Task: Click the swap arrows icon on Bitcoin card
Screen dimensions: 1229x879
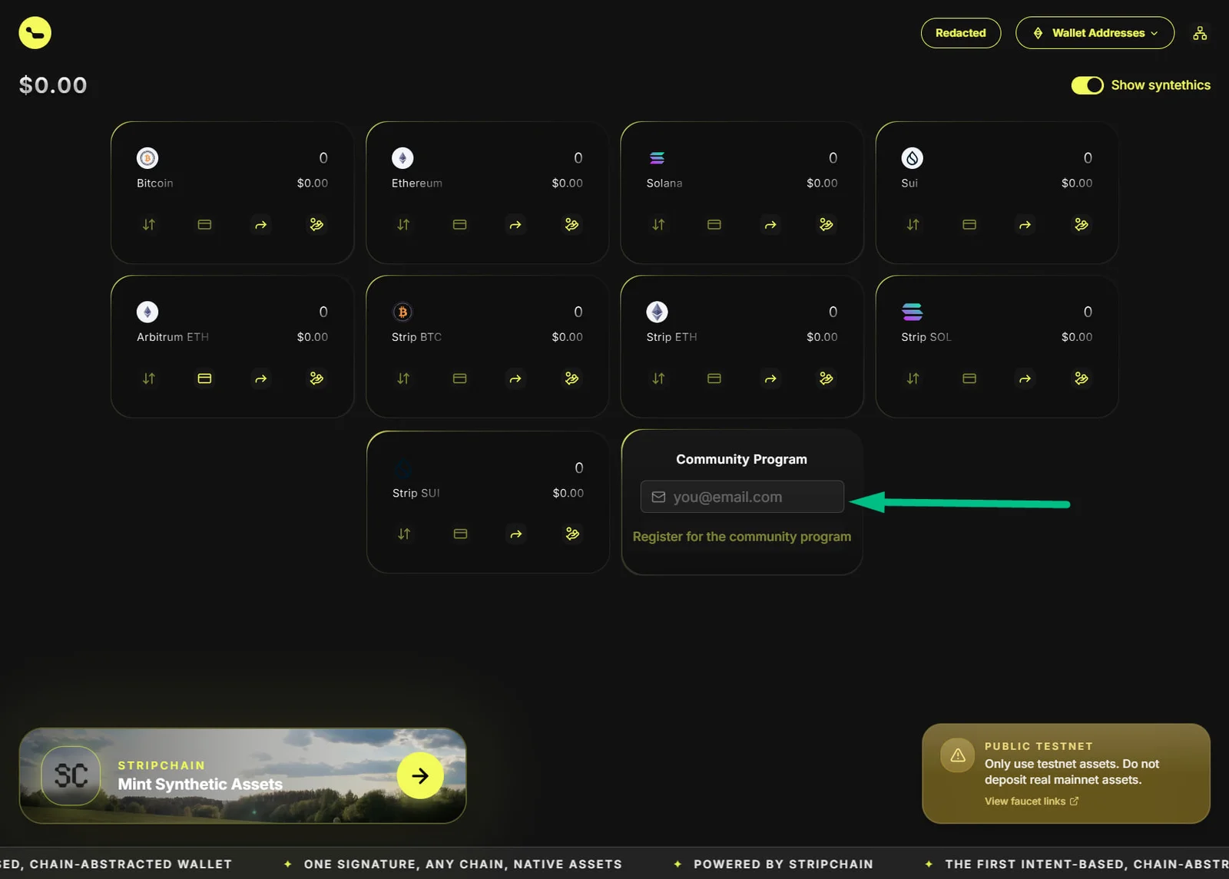Action: (149, 225)
